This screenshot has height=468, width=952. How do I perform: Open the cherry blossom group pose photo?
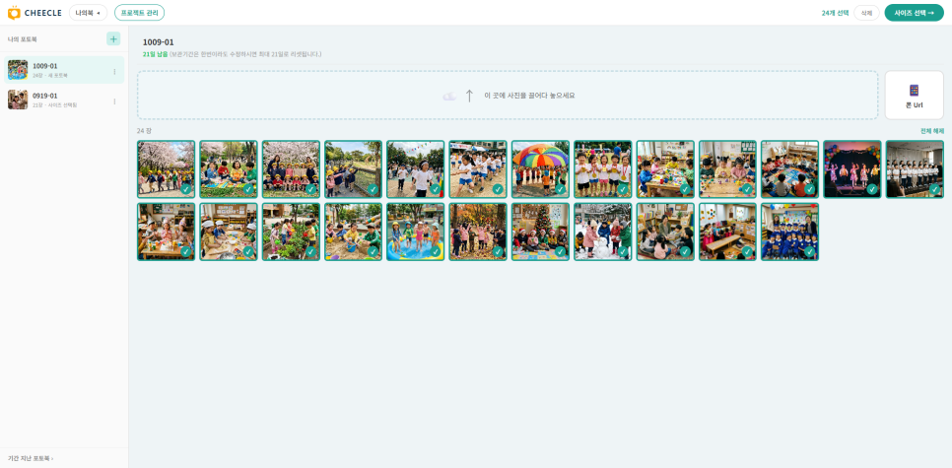point(291,169)
